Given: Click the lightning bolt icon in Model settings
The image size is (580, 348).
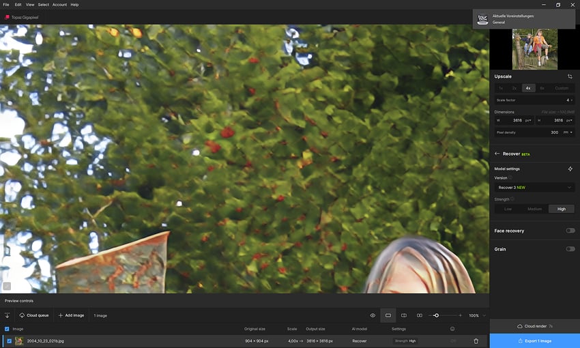Looking at the screenshot, I should coord(570,169).
